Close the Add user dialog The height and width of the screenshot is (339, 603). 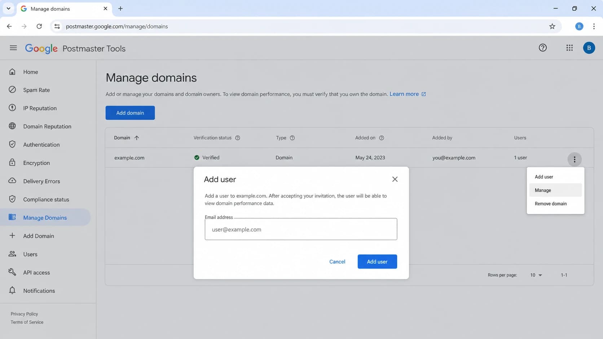click(395, 179)
